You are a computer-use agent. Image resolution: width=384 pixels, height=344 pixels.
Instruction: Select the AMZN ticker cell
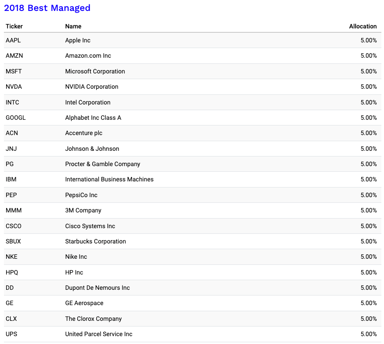(x=14, y=56)
